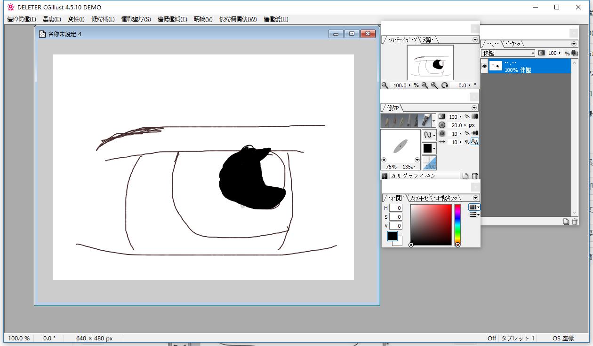This screenshot has height=346, width=593.
Task: Toggle the layer lock icon in layers panel
Action: (x=574, y=53)
